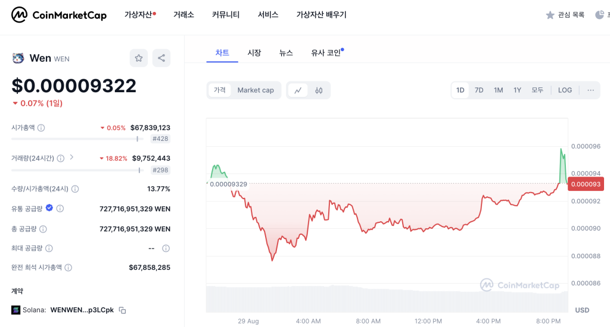The width and height of the screenshot is (610, 327).
Task: Click the Wen coin avatar icon
Action: click(x=18, y=58)
